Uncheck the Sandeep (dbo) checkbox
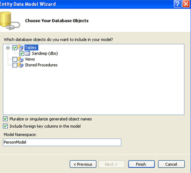Viewport: 191px width, 173px height. [x=22, y=54]
